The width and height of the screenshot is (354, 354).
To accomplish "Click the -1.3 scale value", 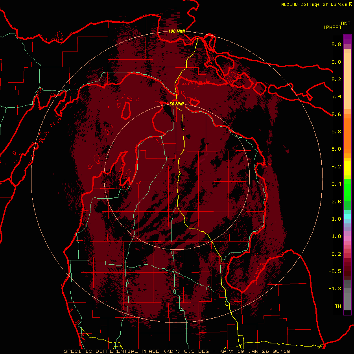I will [x=335, y=289].
